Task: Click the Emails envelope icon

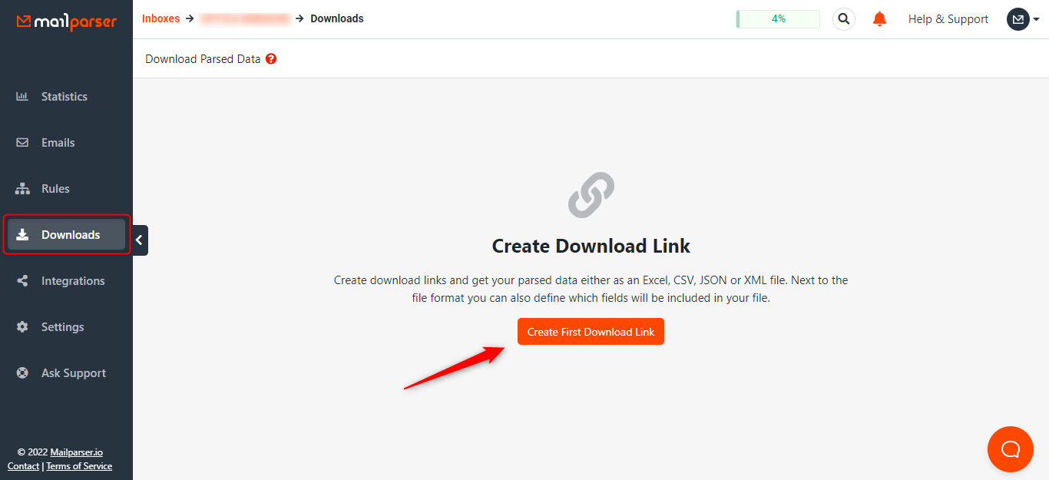Action: pos(22,143)
